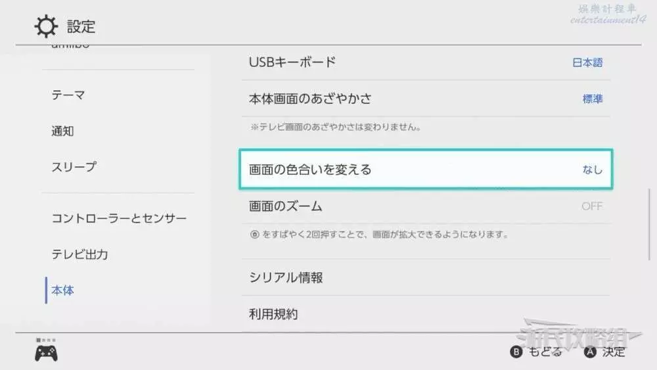
Task: Click the もどる back label
Action: pos(545,352)
